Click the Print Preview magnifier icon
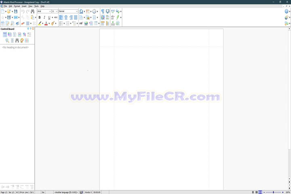 (13, 23)
